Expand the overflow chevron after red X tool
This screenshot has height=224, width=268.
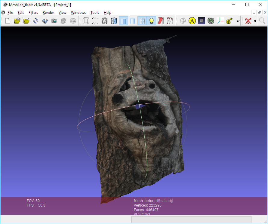(x=255, y=21)
